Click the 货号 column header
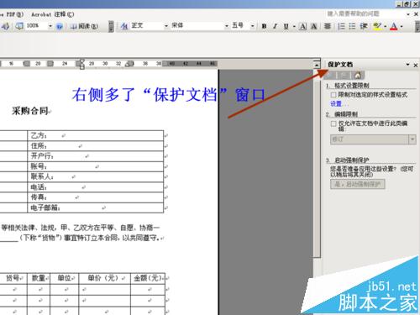Viewport: 420px width, 315px height. point(13,278)
